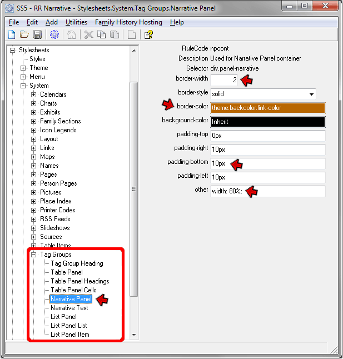Select Narrative Text tree item
Image resolution: width=343 pixels, height=359 pixels.
point(69,308)
